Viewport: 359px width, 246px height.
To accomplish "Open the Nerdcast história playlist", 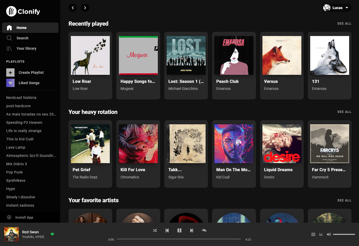I will click(x=21, y=98).
